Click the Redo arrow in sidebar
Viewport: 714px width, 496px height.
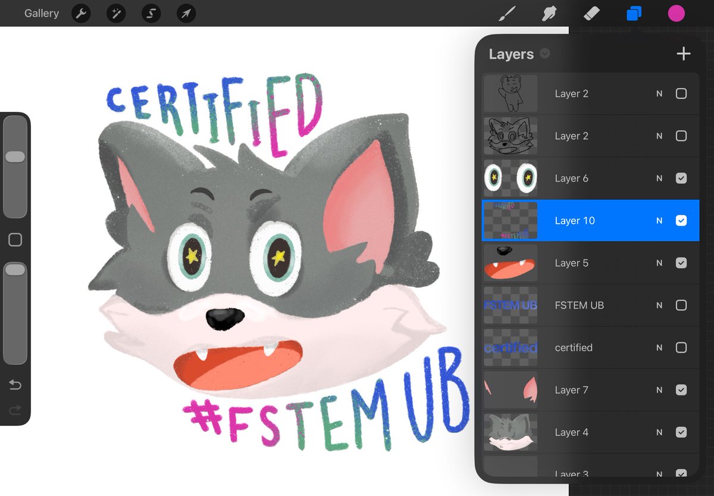pos(15,409)
